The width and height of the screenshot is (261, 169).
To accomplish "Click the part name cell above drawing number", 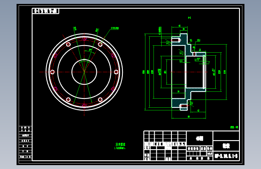I will 226,146.
